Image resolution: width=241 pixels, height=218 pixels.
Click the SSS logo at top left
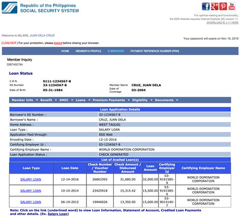pyautogui.click(x=10, y=8)
